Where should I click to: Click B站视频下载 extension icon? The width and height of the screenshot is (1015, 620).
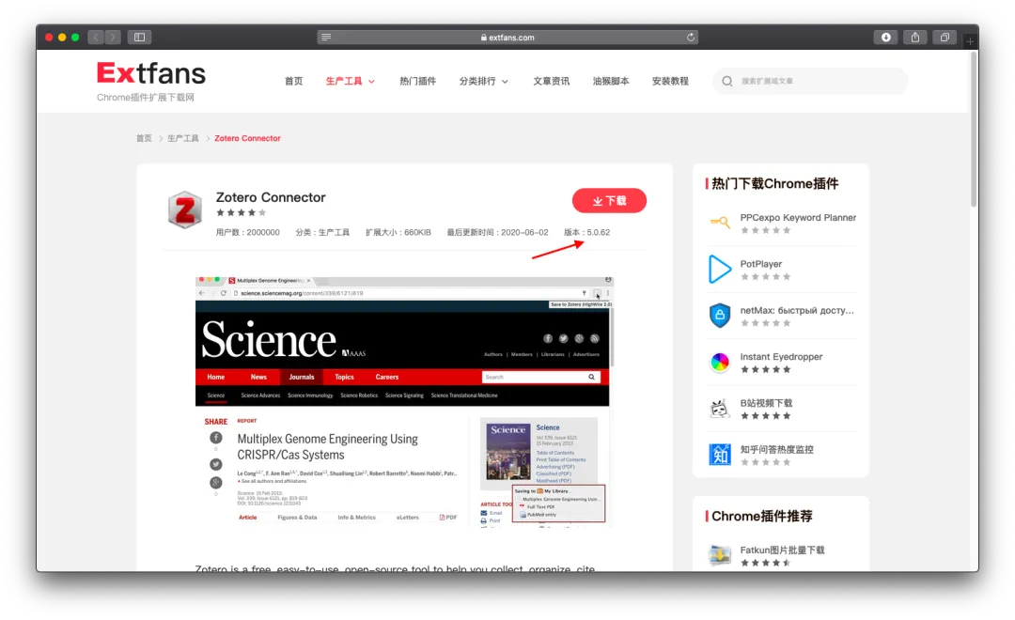coord(719,409)
